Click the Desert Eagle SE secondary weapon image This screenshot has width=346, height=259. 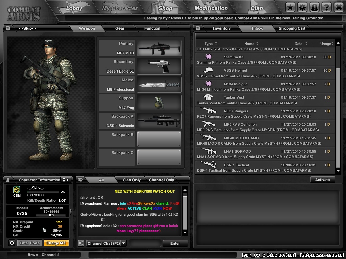[159, 66]
